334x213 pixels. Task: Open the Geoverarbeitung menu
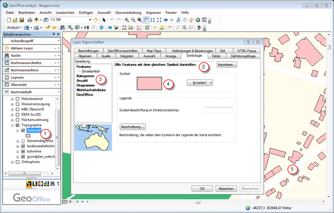[129, 13]
